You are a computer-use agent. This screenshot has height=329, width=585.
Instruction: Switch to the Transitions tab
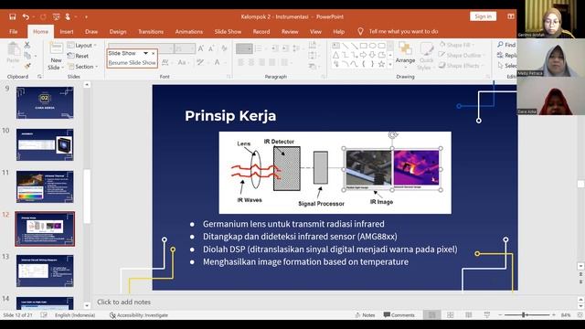point(151,32)
